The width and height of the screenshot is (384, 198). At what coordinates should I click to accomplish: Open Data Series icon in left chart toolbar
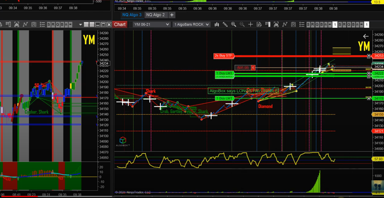tap(17, 24)
